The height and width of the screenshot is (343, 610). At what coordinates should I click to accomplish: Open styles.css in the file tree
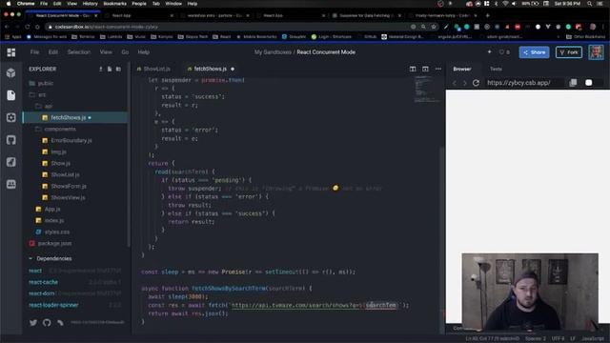(57, 232)
